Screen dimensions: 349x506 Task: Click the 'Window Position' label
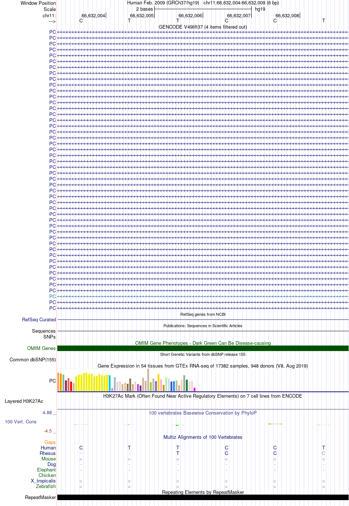(38, 3)
